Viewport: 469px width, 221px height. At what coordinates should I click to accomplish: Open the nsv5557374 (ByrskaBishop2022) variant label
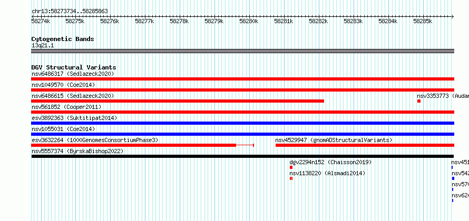pos(77,151)
